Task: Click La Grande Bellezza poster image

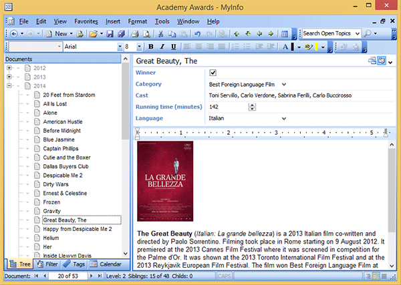Action: pos(165,181)
